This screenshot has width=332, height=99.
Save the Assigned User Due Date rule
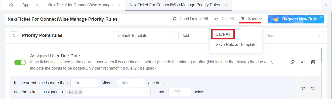pyautogui.click(x=313, y=62)
